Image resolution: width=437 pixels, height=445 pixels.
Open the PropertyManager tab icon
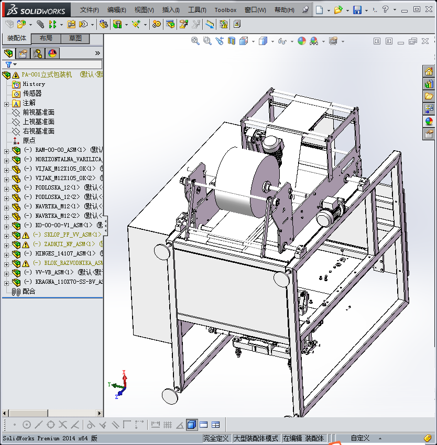pyautogui.click(x=23, y=53)
